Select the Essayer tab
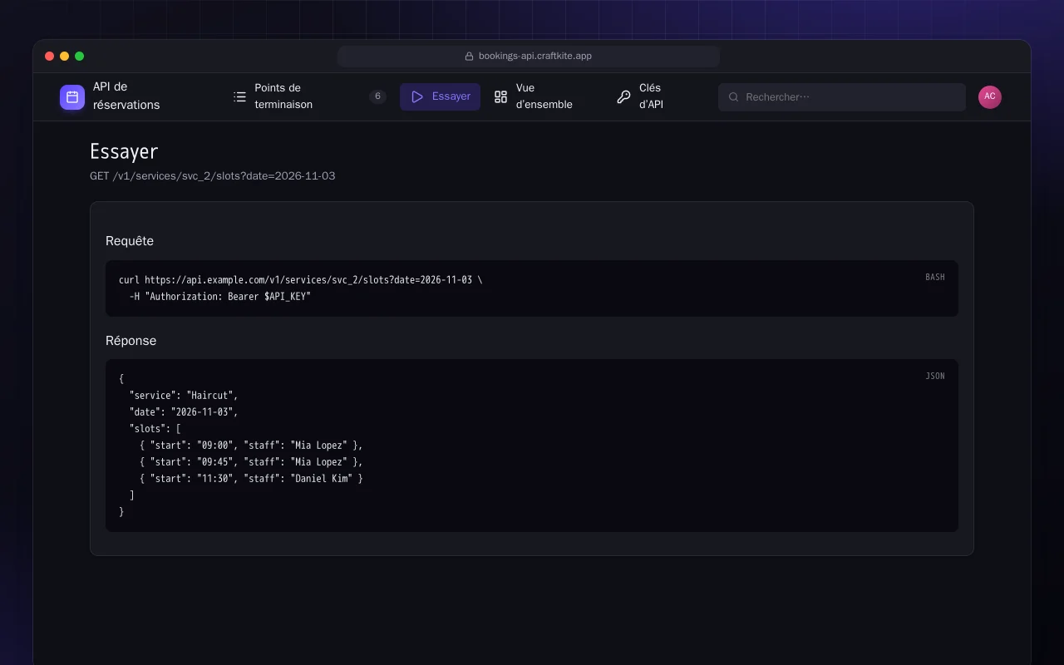 (x=440, y=96)
